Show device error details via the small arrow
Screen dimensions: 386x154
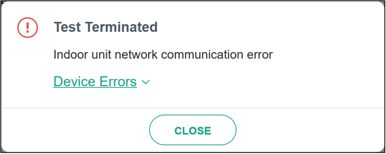(x=146, y=82)
